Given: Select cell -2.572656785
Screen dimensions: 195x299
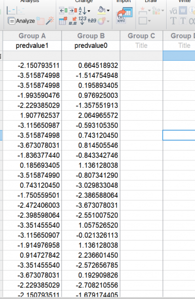Looking at the screenshot, I should [91, 265].
